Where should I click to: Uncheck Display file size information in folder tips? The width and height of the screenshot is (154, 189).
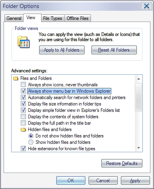tap(23, 104)
